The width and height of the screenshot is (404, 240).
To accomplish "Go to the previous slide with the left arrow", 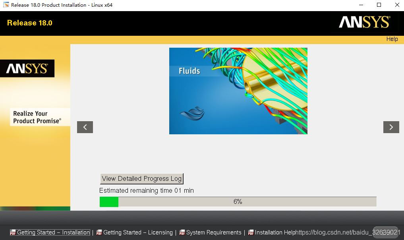I will coord(85,127).
